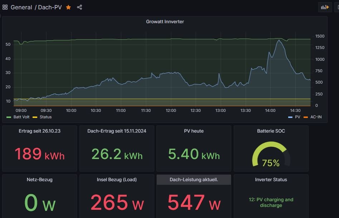Click the Add panel icon
This screenshot has width=339, height=218.
pyautogui.click(x=325, y=7)
